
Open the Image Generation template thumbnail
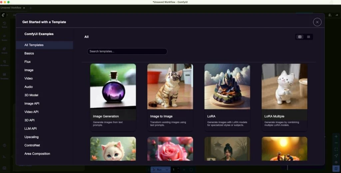click(113, 86)
